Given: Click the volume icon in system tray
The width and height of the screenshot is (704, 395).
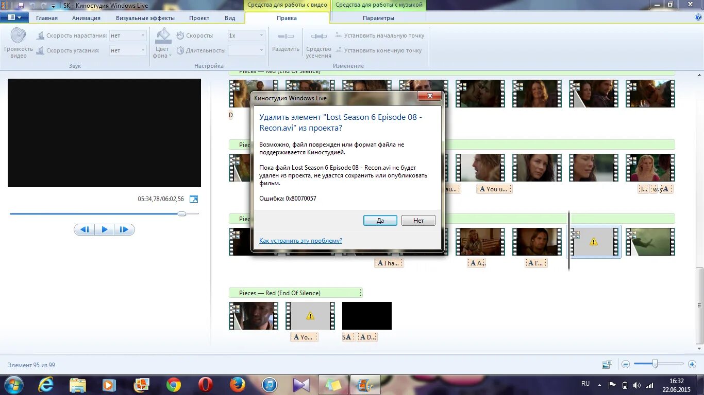Looking at the screenshot, I should pos(637,385).
